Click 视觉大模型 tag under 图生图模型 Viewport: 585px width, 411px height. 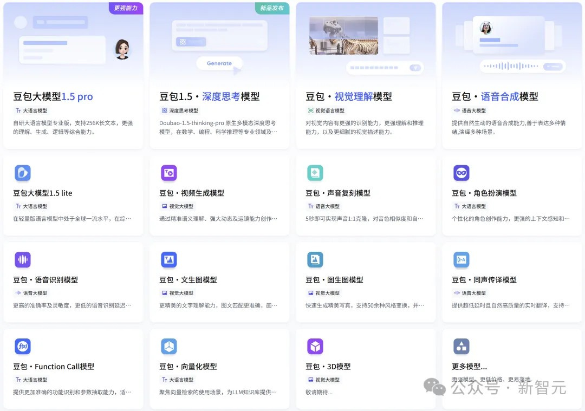click(324, 293)
